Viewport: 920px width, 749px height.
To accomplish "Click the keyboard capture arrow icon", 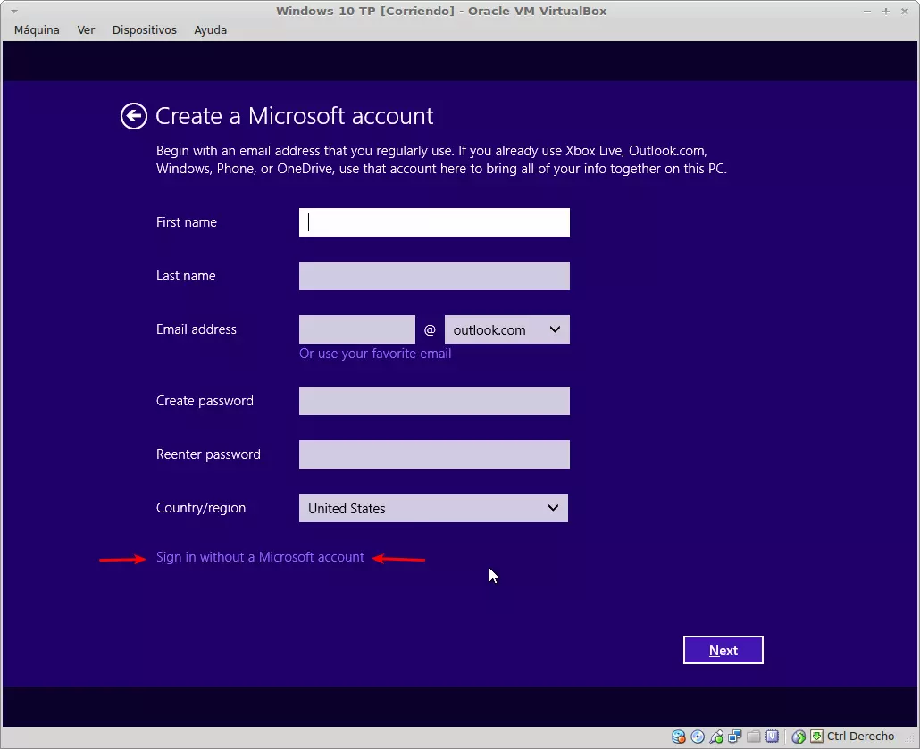I will [x=816, y=737].
